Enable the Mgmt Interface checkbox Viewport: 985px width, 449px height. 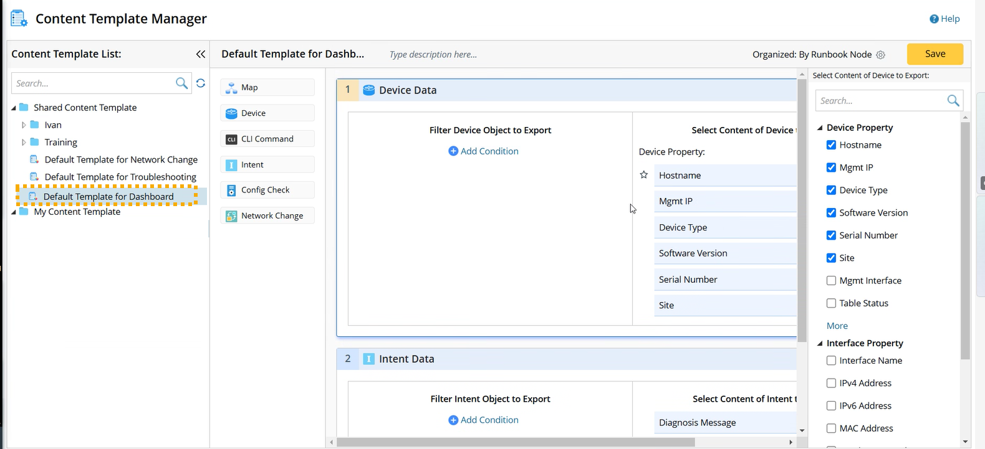pyautogui.click(x=831, y=281)
